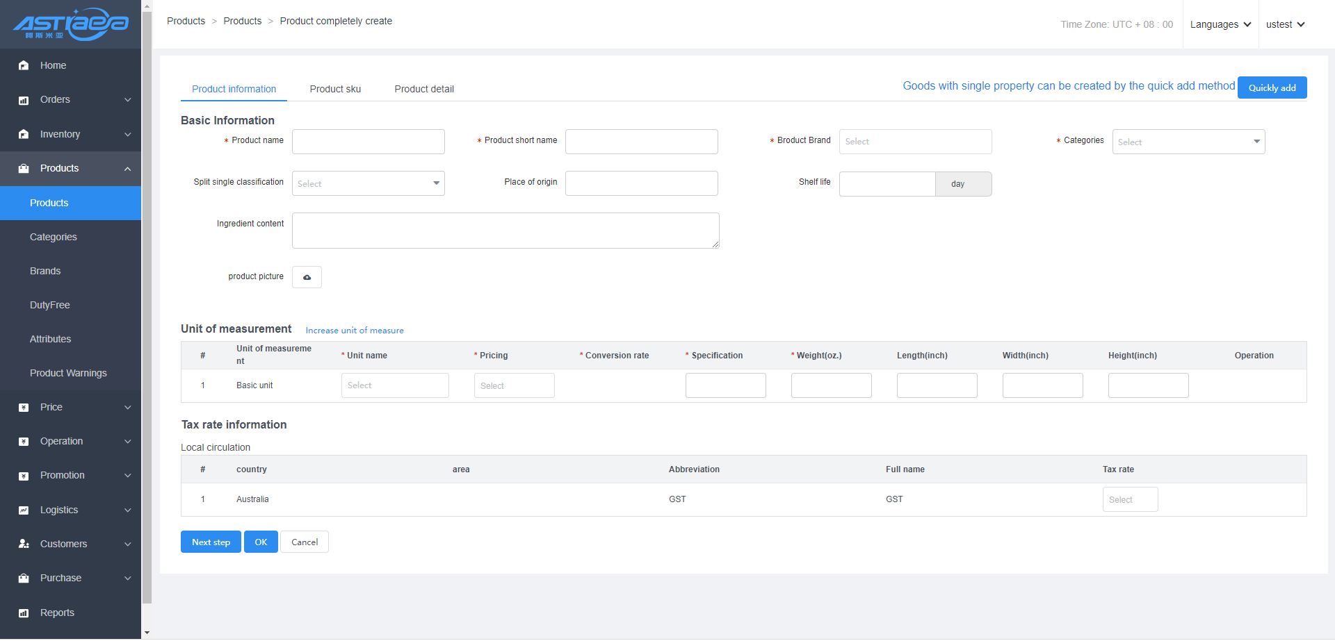
Task: Click the Logistics sidebar icon
Action: pyautogui.click(x=24, y=510)
